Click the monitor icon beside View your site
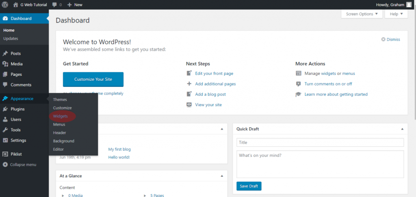416x197 pixels. [189, 105]
